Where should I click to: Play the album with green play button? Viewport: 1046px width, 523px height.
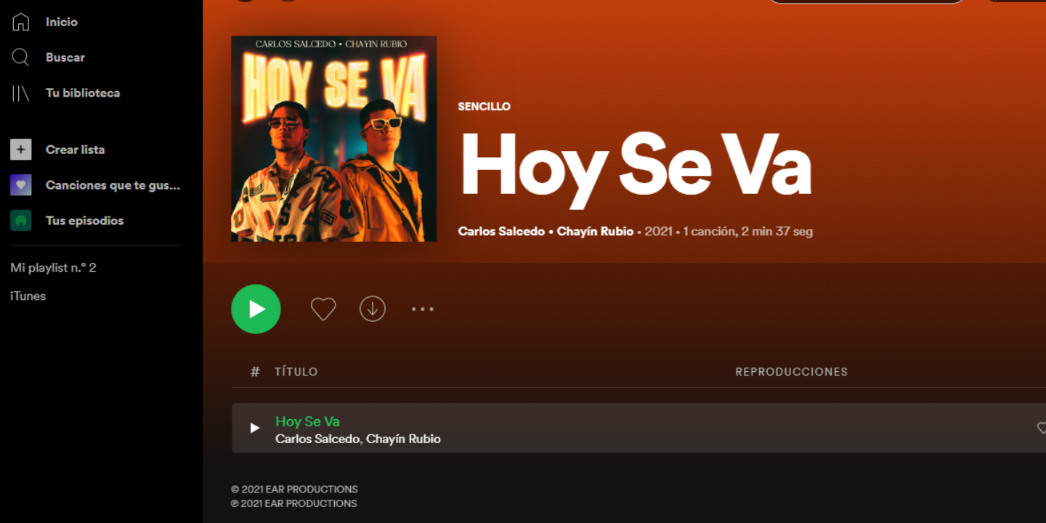click(x=256, y=309)
